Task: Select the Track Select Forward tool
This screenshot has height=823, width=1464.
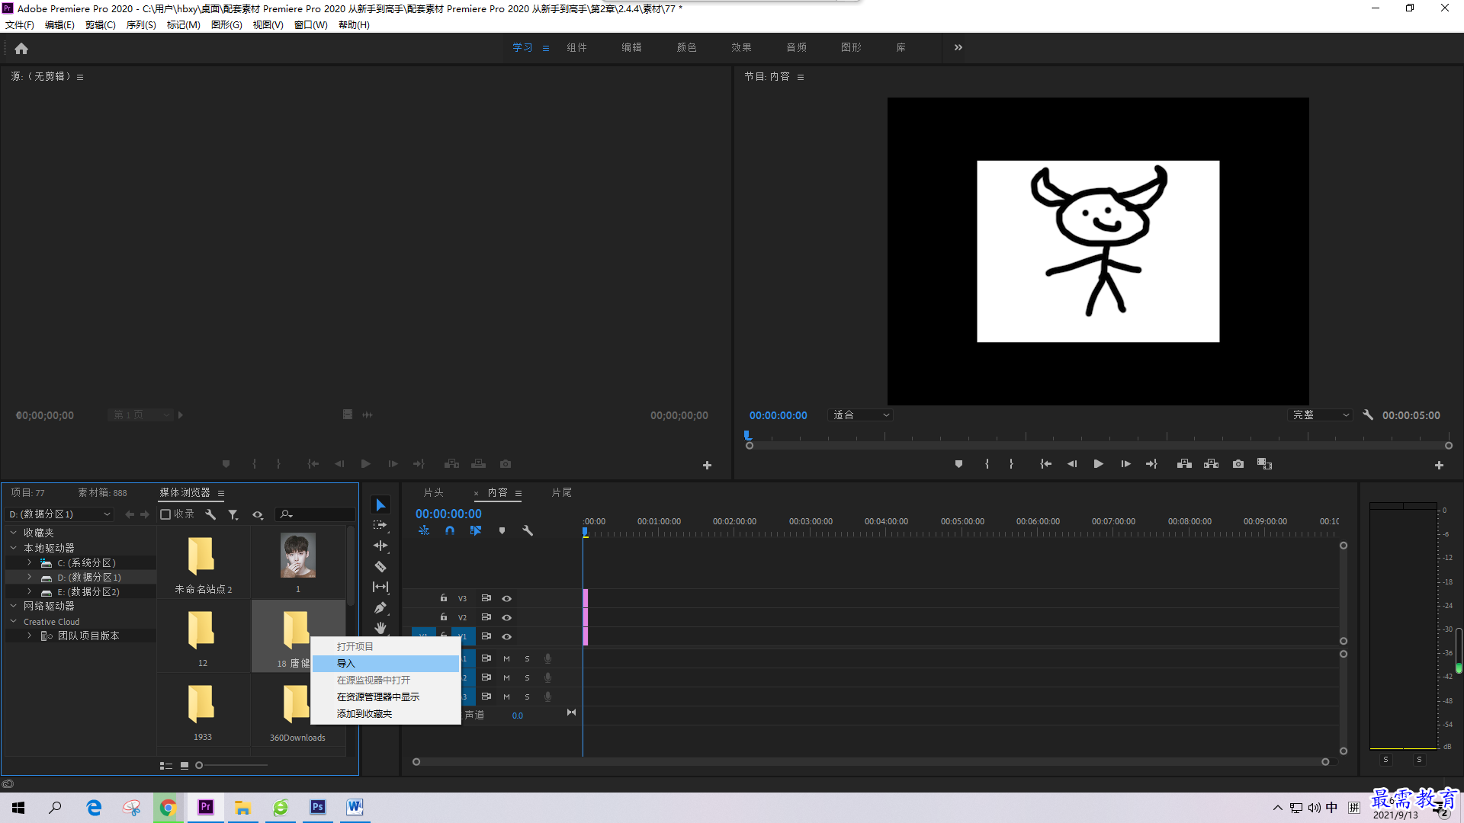Action: click(380, 526)
